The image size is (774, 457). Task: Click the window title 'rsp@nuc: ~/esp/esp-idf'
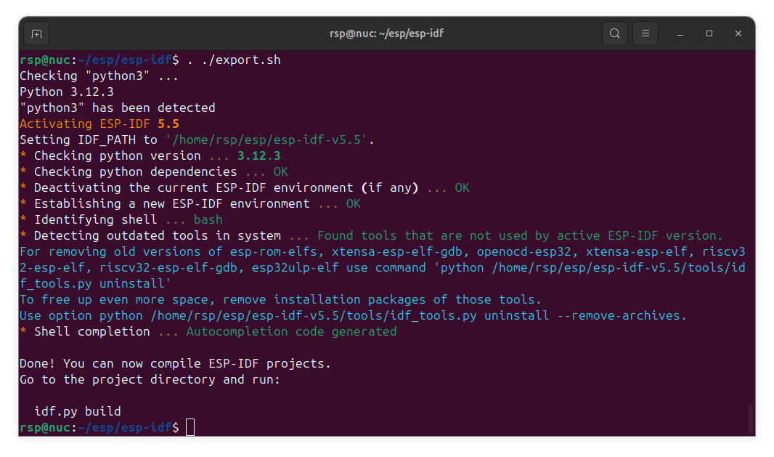pos(386,33)
